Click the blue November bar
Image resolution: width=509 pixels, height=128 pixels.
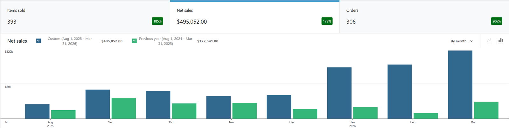click(x=219, y=107)
